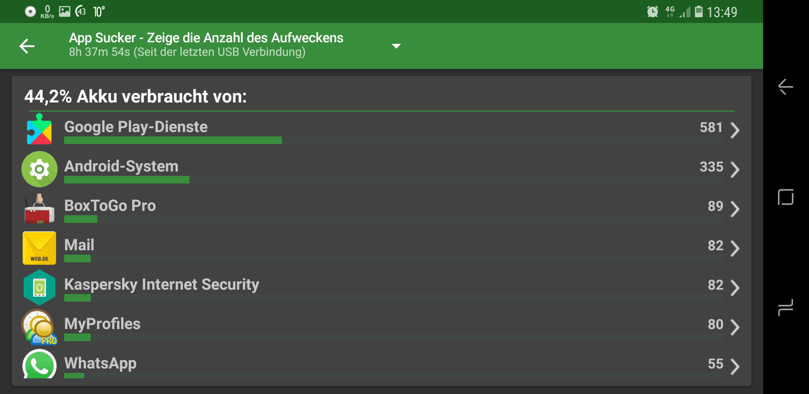Open the Google Play-Dienste app icon

39,129
